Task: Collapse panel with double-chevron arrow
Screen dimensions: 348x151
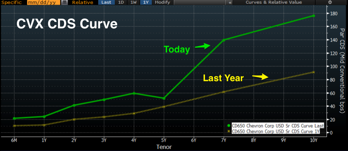Action: [230, 2]
